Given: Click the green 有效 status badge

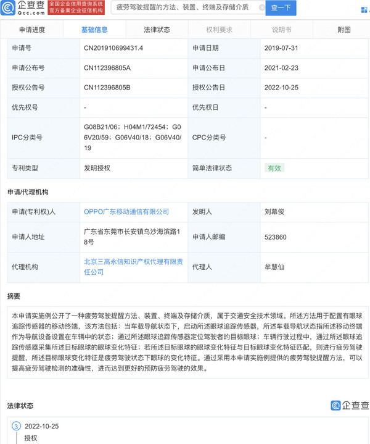Looking at the screenshot, I should [274, 168].
